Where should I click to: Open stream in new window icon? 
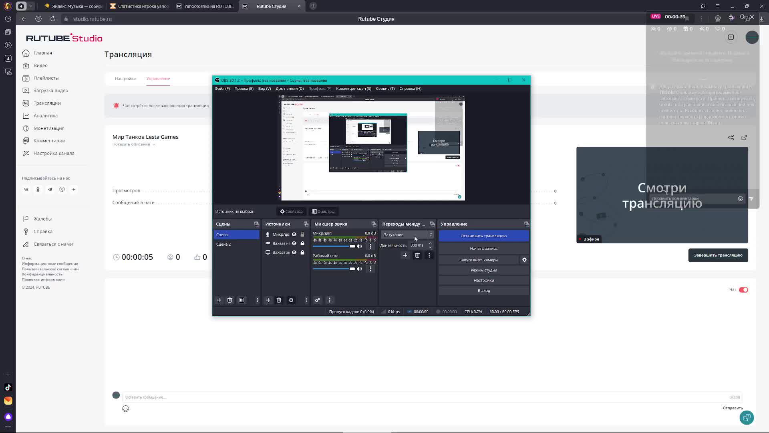click(744, 138)
